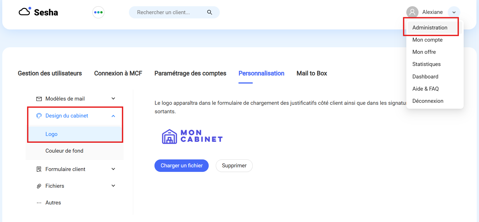Toggle the user menu dropdown arrow
This screenshot has width=479, height=222.
pyautogui.click(x=454, y=12)
